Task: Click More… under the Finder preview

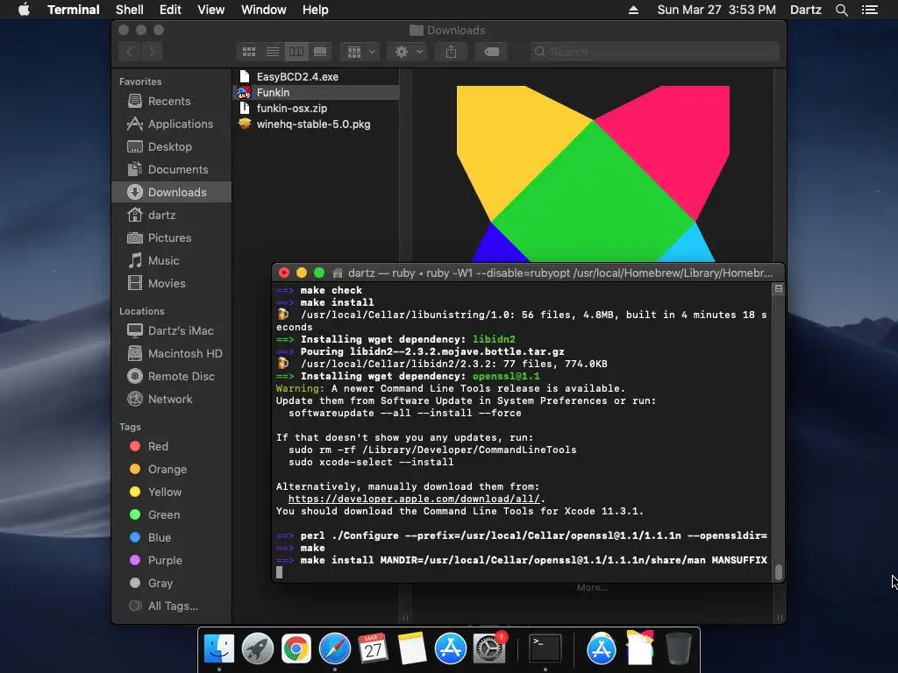Action: [x=592, y=588]
